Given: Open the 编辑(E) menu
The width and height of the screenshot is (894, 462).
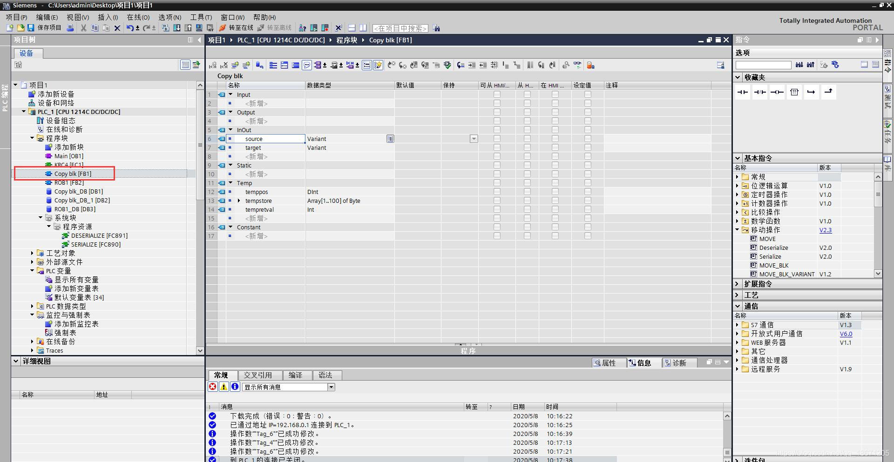Looking at the screenshot, I should click(47, 17).
